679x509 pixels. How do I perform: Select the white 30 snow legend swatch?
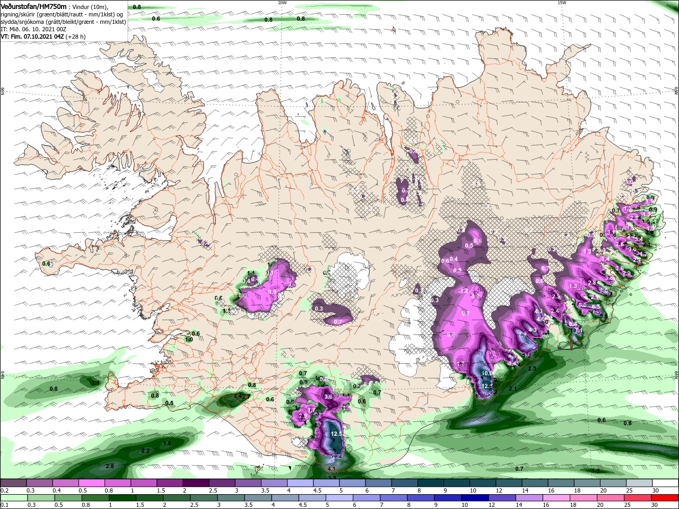point(666,484)
